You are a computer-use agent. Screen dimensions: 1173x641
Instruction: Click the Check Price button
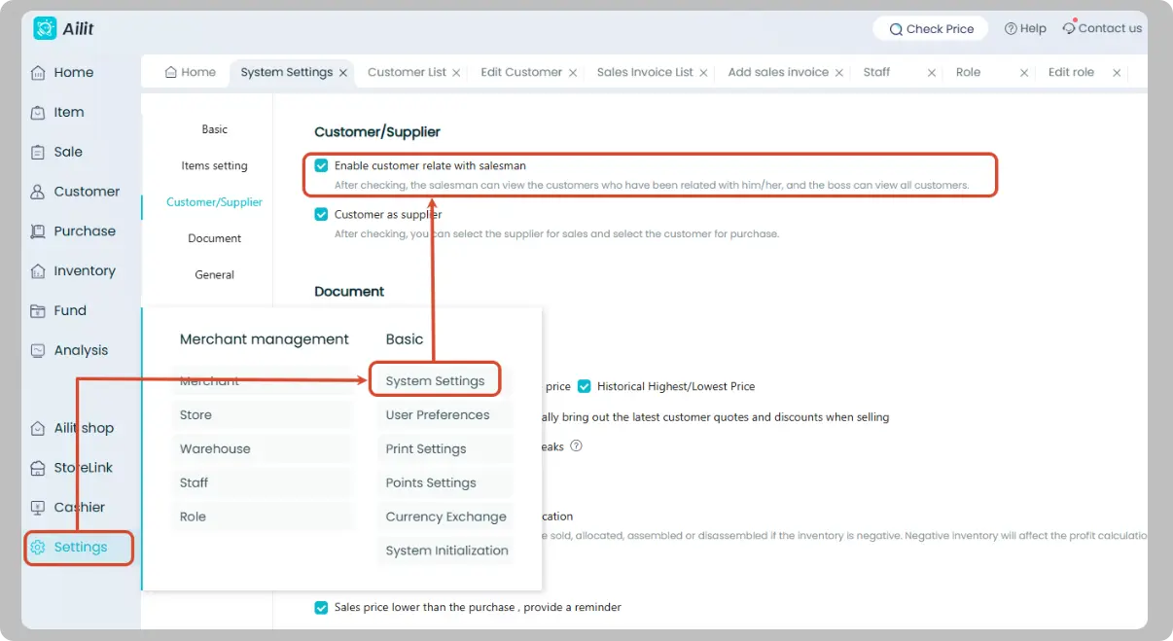coord(931,29)
